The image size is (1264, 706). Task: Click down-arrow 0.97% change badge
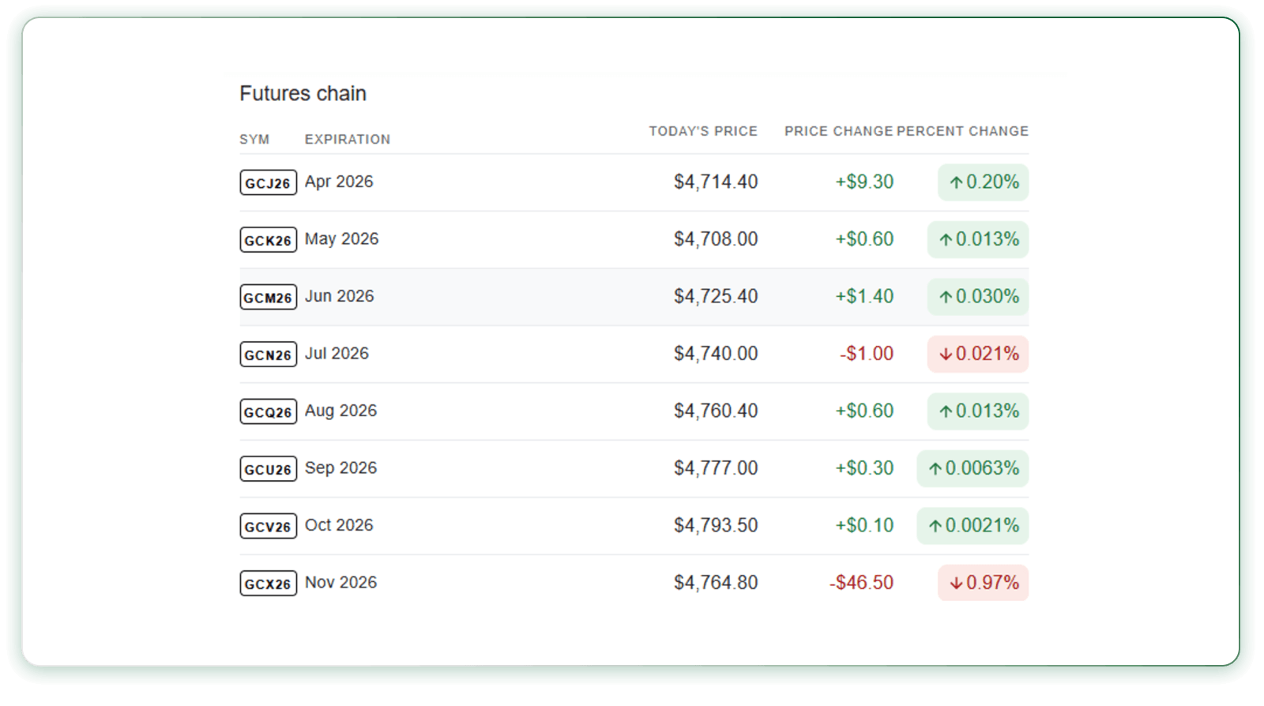[x=983, y=583]
